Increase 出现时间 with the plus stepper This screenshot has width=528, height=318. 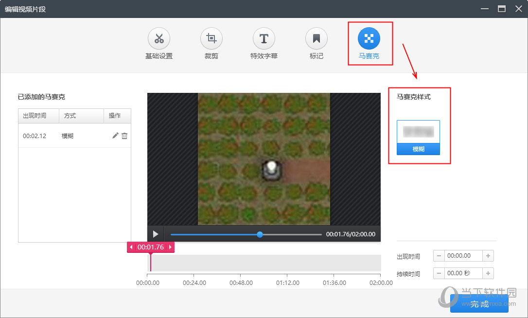click(489, 255)
